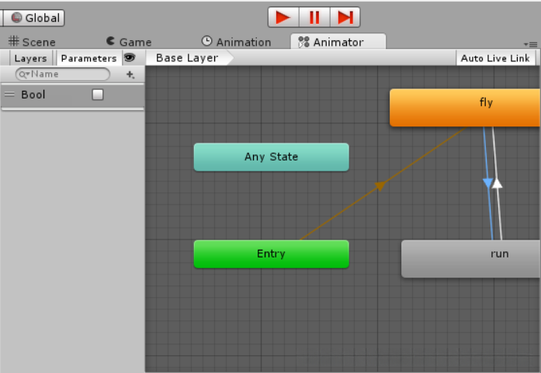Select the run state node
The image size is (541, 373).
click(x=470, y=258)
